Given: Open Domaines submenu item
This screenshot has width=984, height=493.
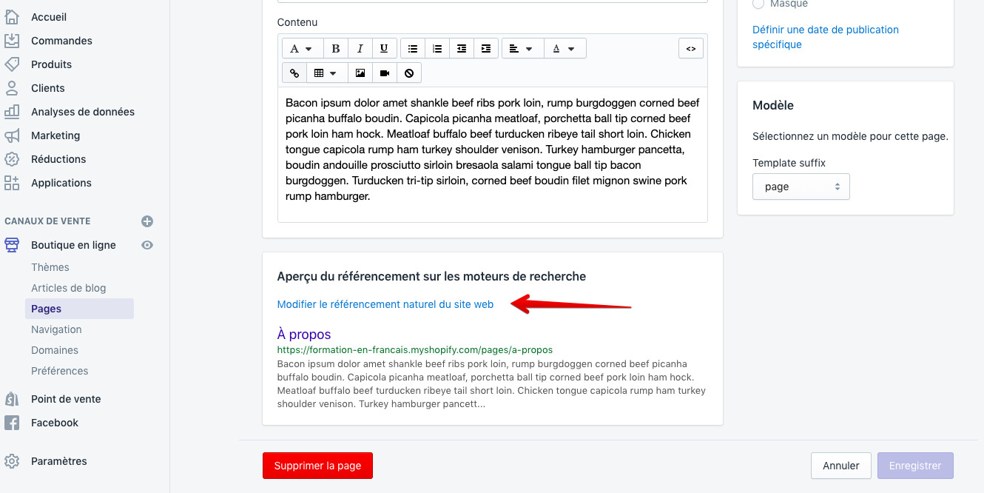Looking at the screenshot, I should 55,350.
